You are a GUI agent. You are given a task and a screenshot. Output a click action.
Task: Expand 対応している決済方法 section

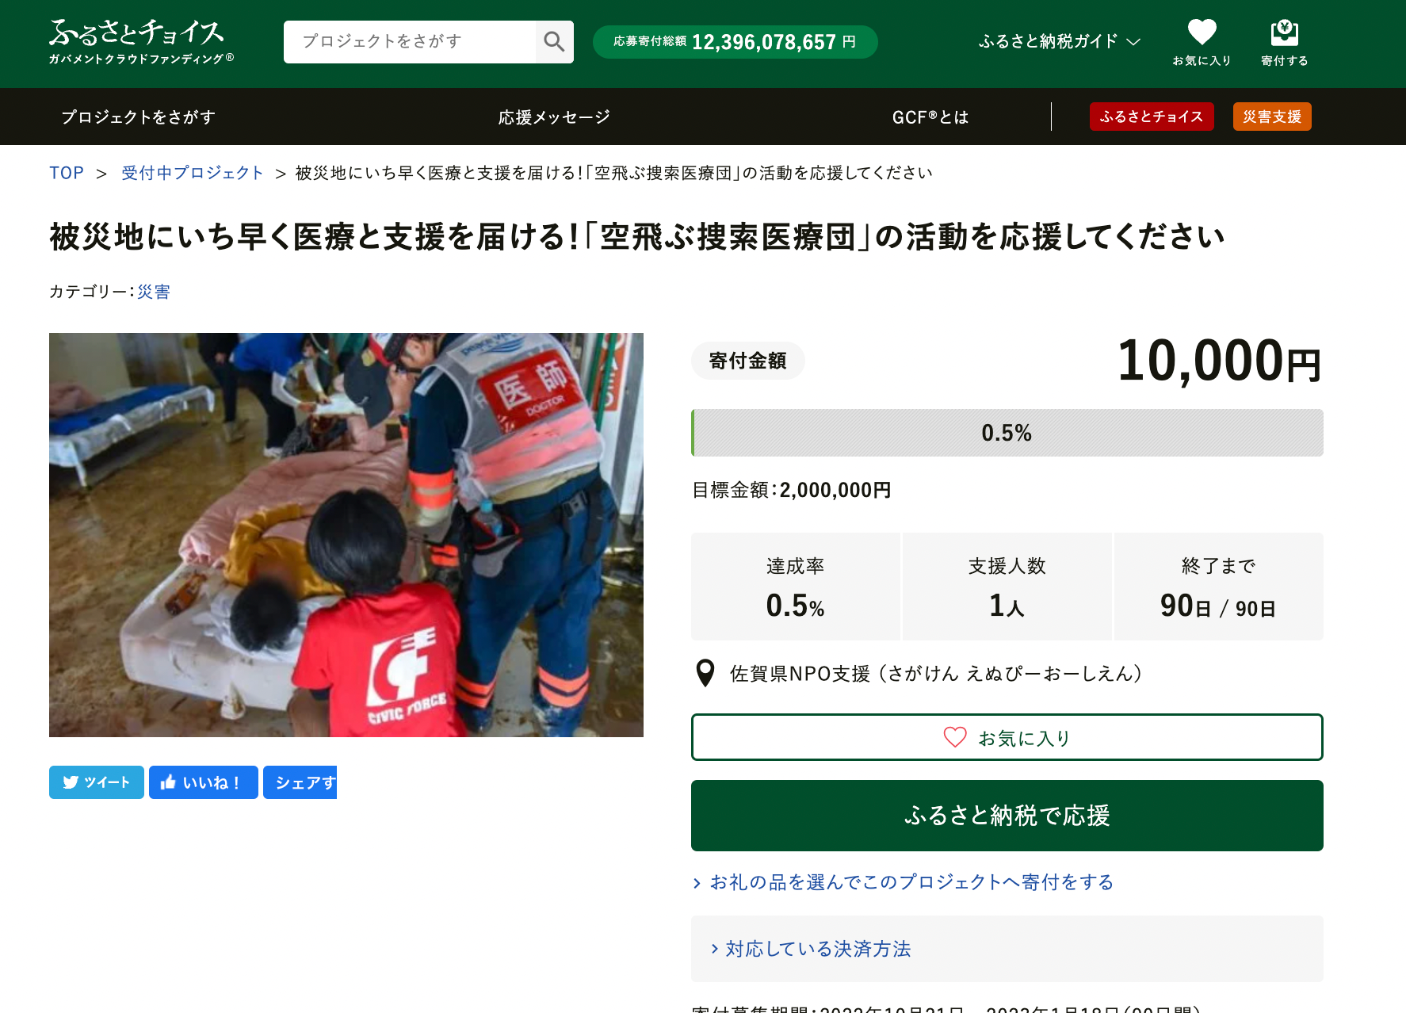1007,949
